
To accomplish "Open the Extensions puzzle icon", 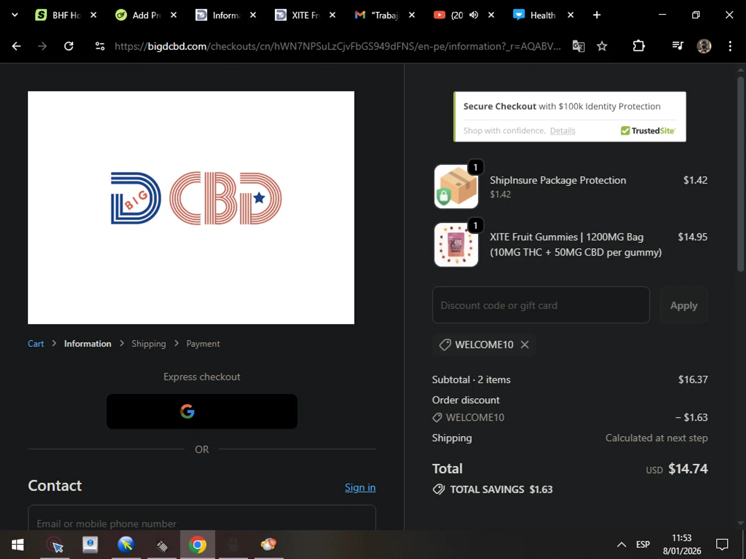I will tap(639, 46).
